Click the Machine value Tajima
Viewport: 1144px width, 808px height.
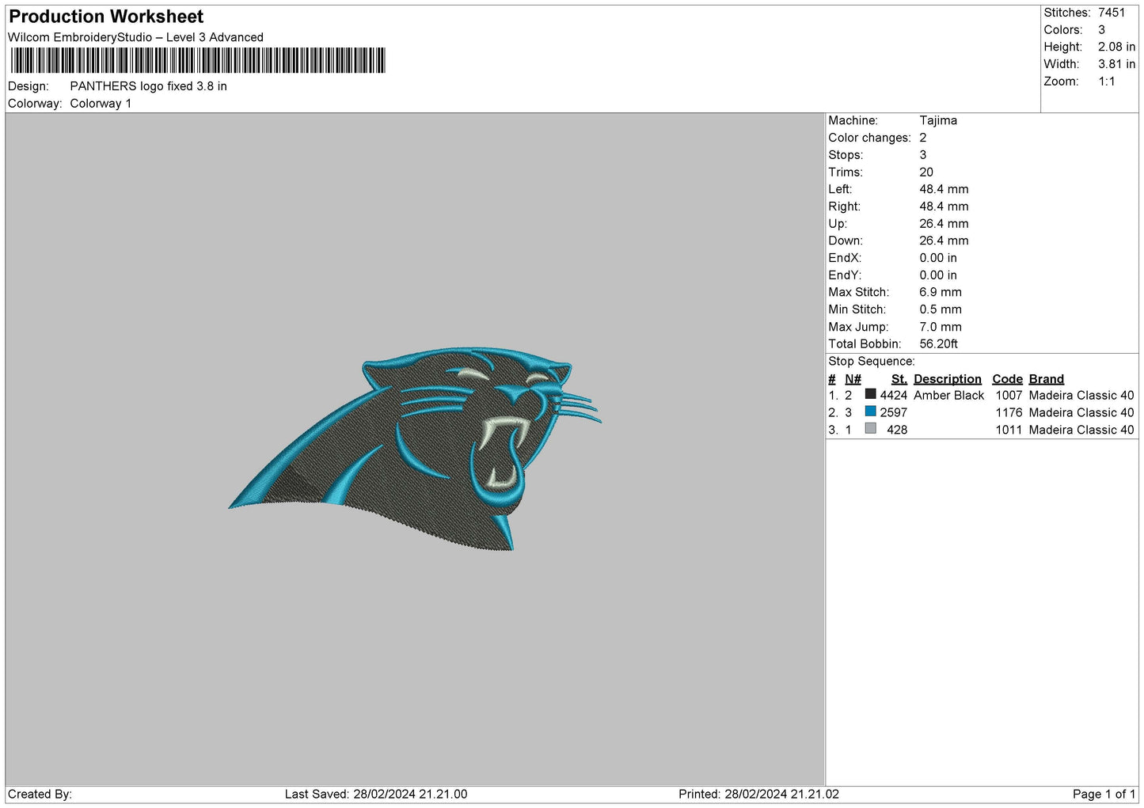coord(938,120)
